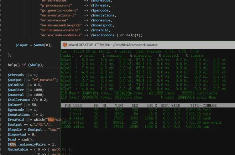Click the $input = $ARGV[0] line

[x=34, y=45]
